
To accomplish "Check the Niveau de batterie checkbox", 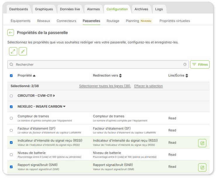I will point(11,155).
